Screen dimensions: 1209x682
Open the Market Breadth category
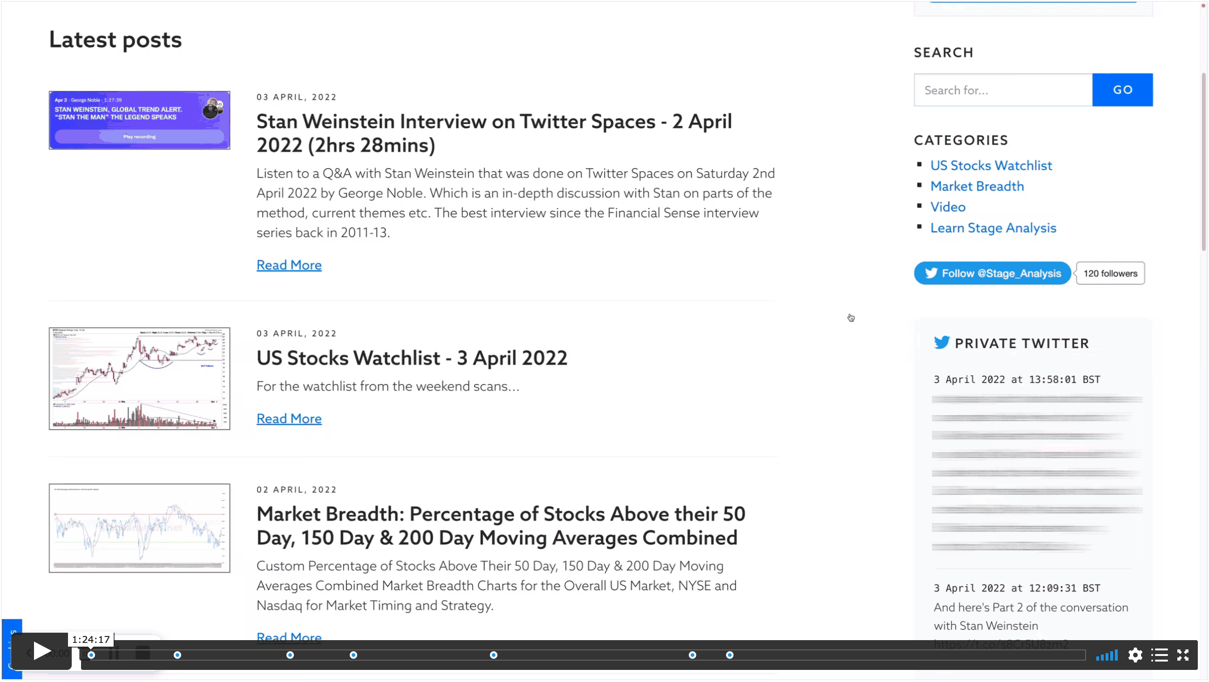click(x=977, y=186)
